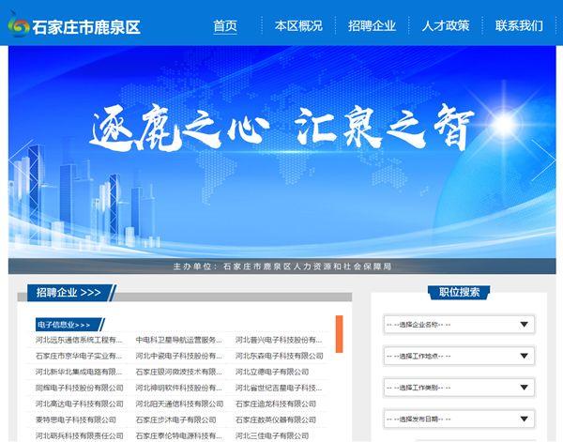Open company link 河北省世纪吉星电子科技...
This screenshot has height=442, width=563.
coord(279,388)
